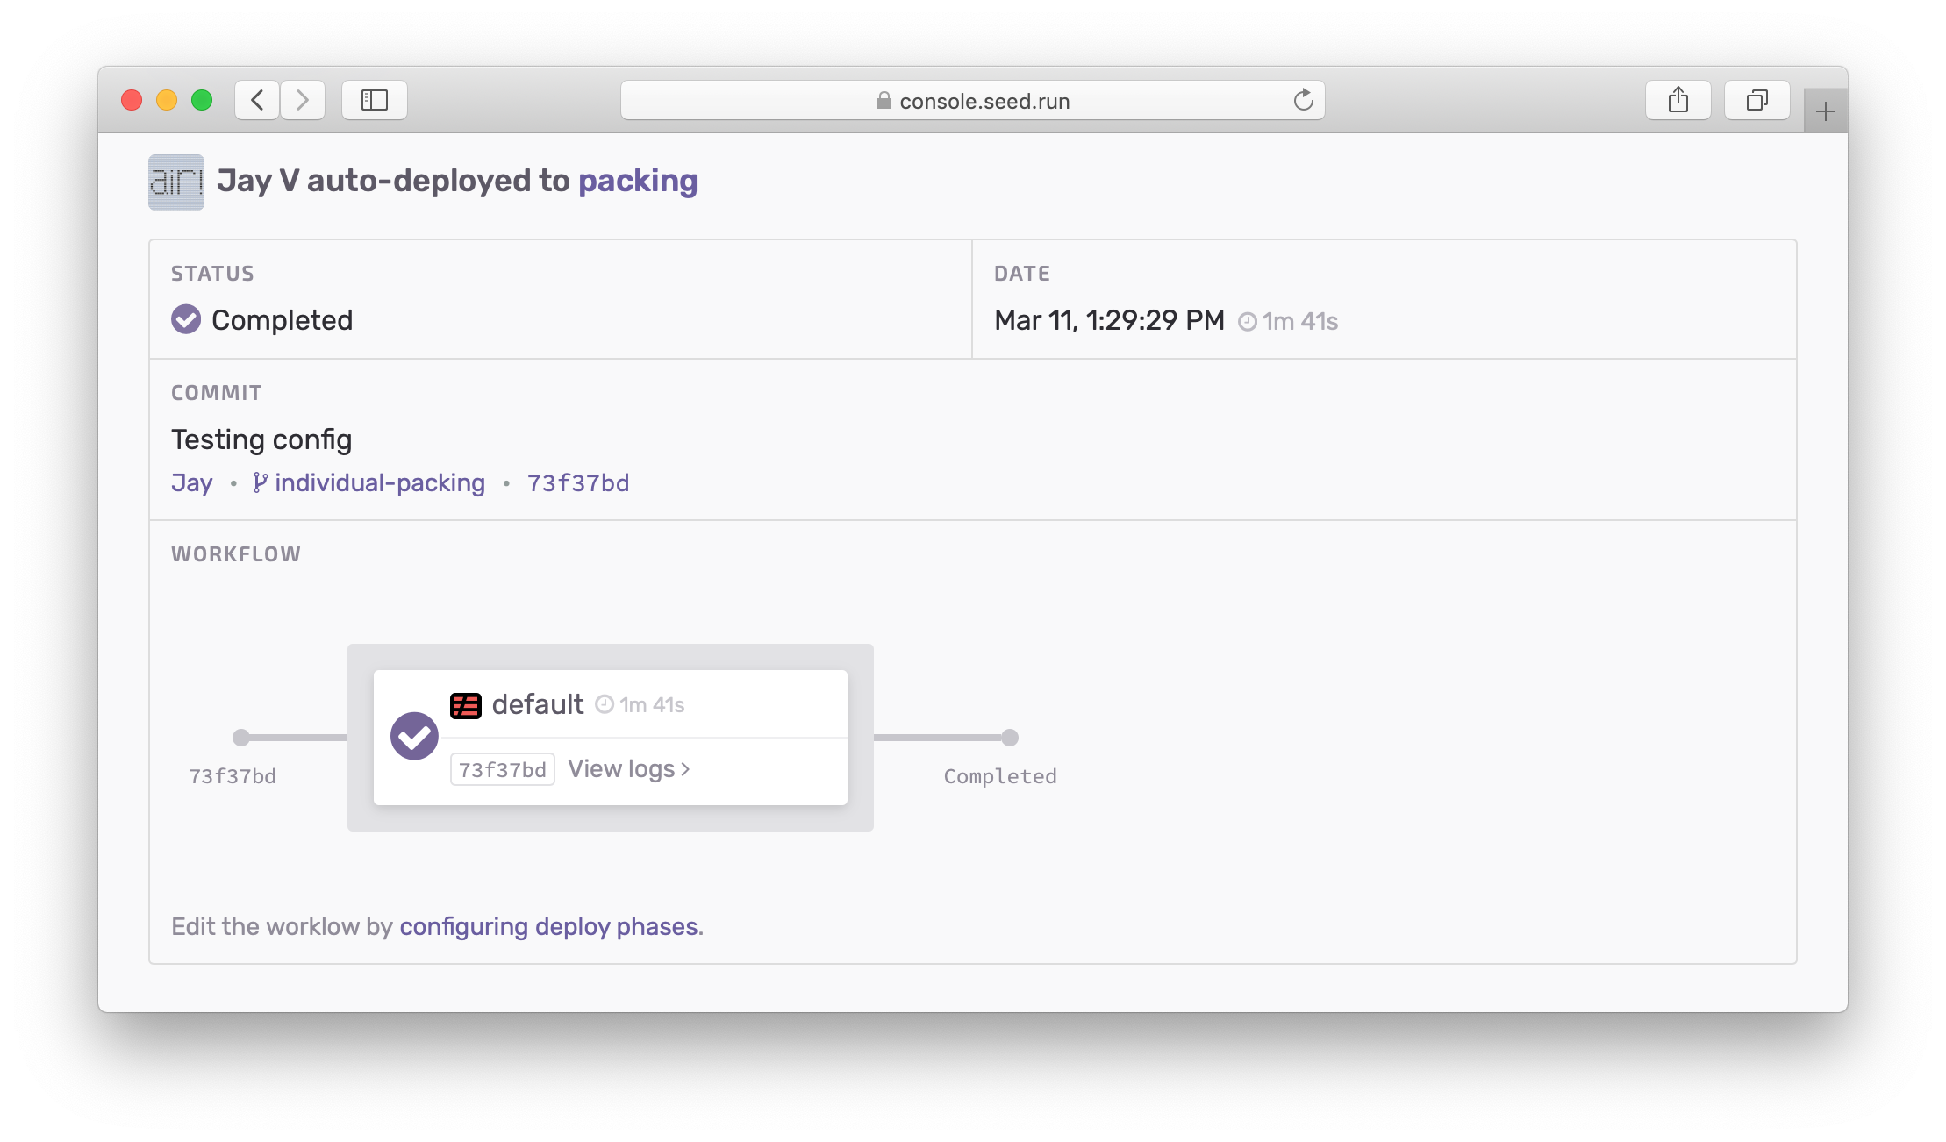This screenshot has width=1946, height=1142.
Task: Click the purple checkmark in default workflow card
Action: coord(414,737)
